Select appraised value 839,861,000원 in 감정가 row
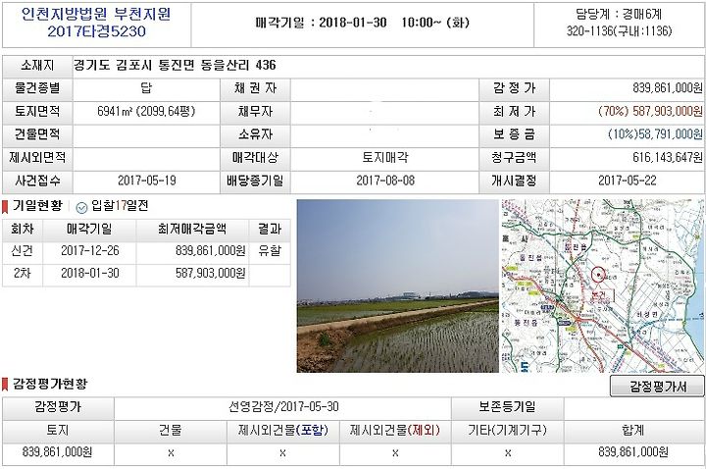Image resolution: width=706 pixels, height=469 pixels. (668, 88)
